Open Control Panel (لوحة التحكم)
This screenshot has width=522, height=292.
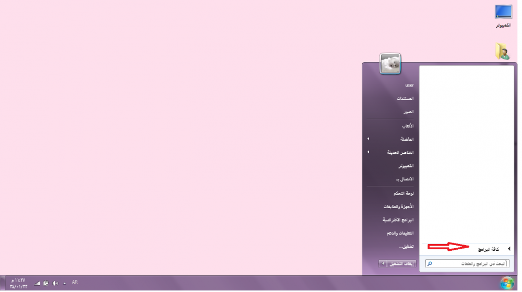pos(402,193)
